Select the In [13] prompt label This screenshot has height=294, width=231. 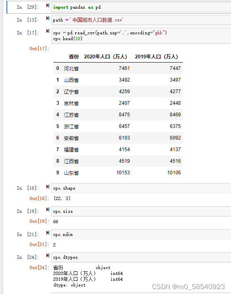pos(28,20)
